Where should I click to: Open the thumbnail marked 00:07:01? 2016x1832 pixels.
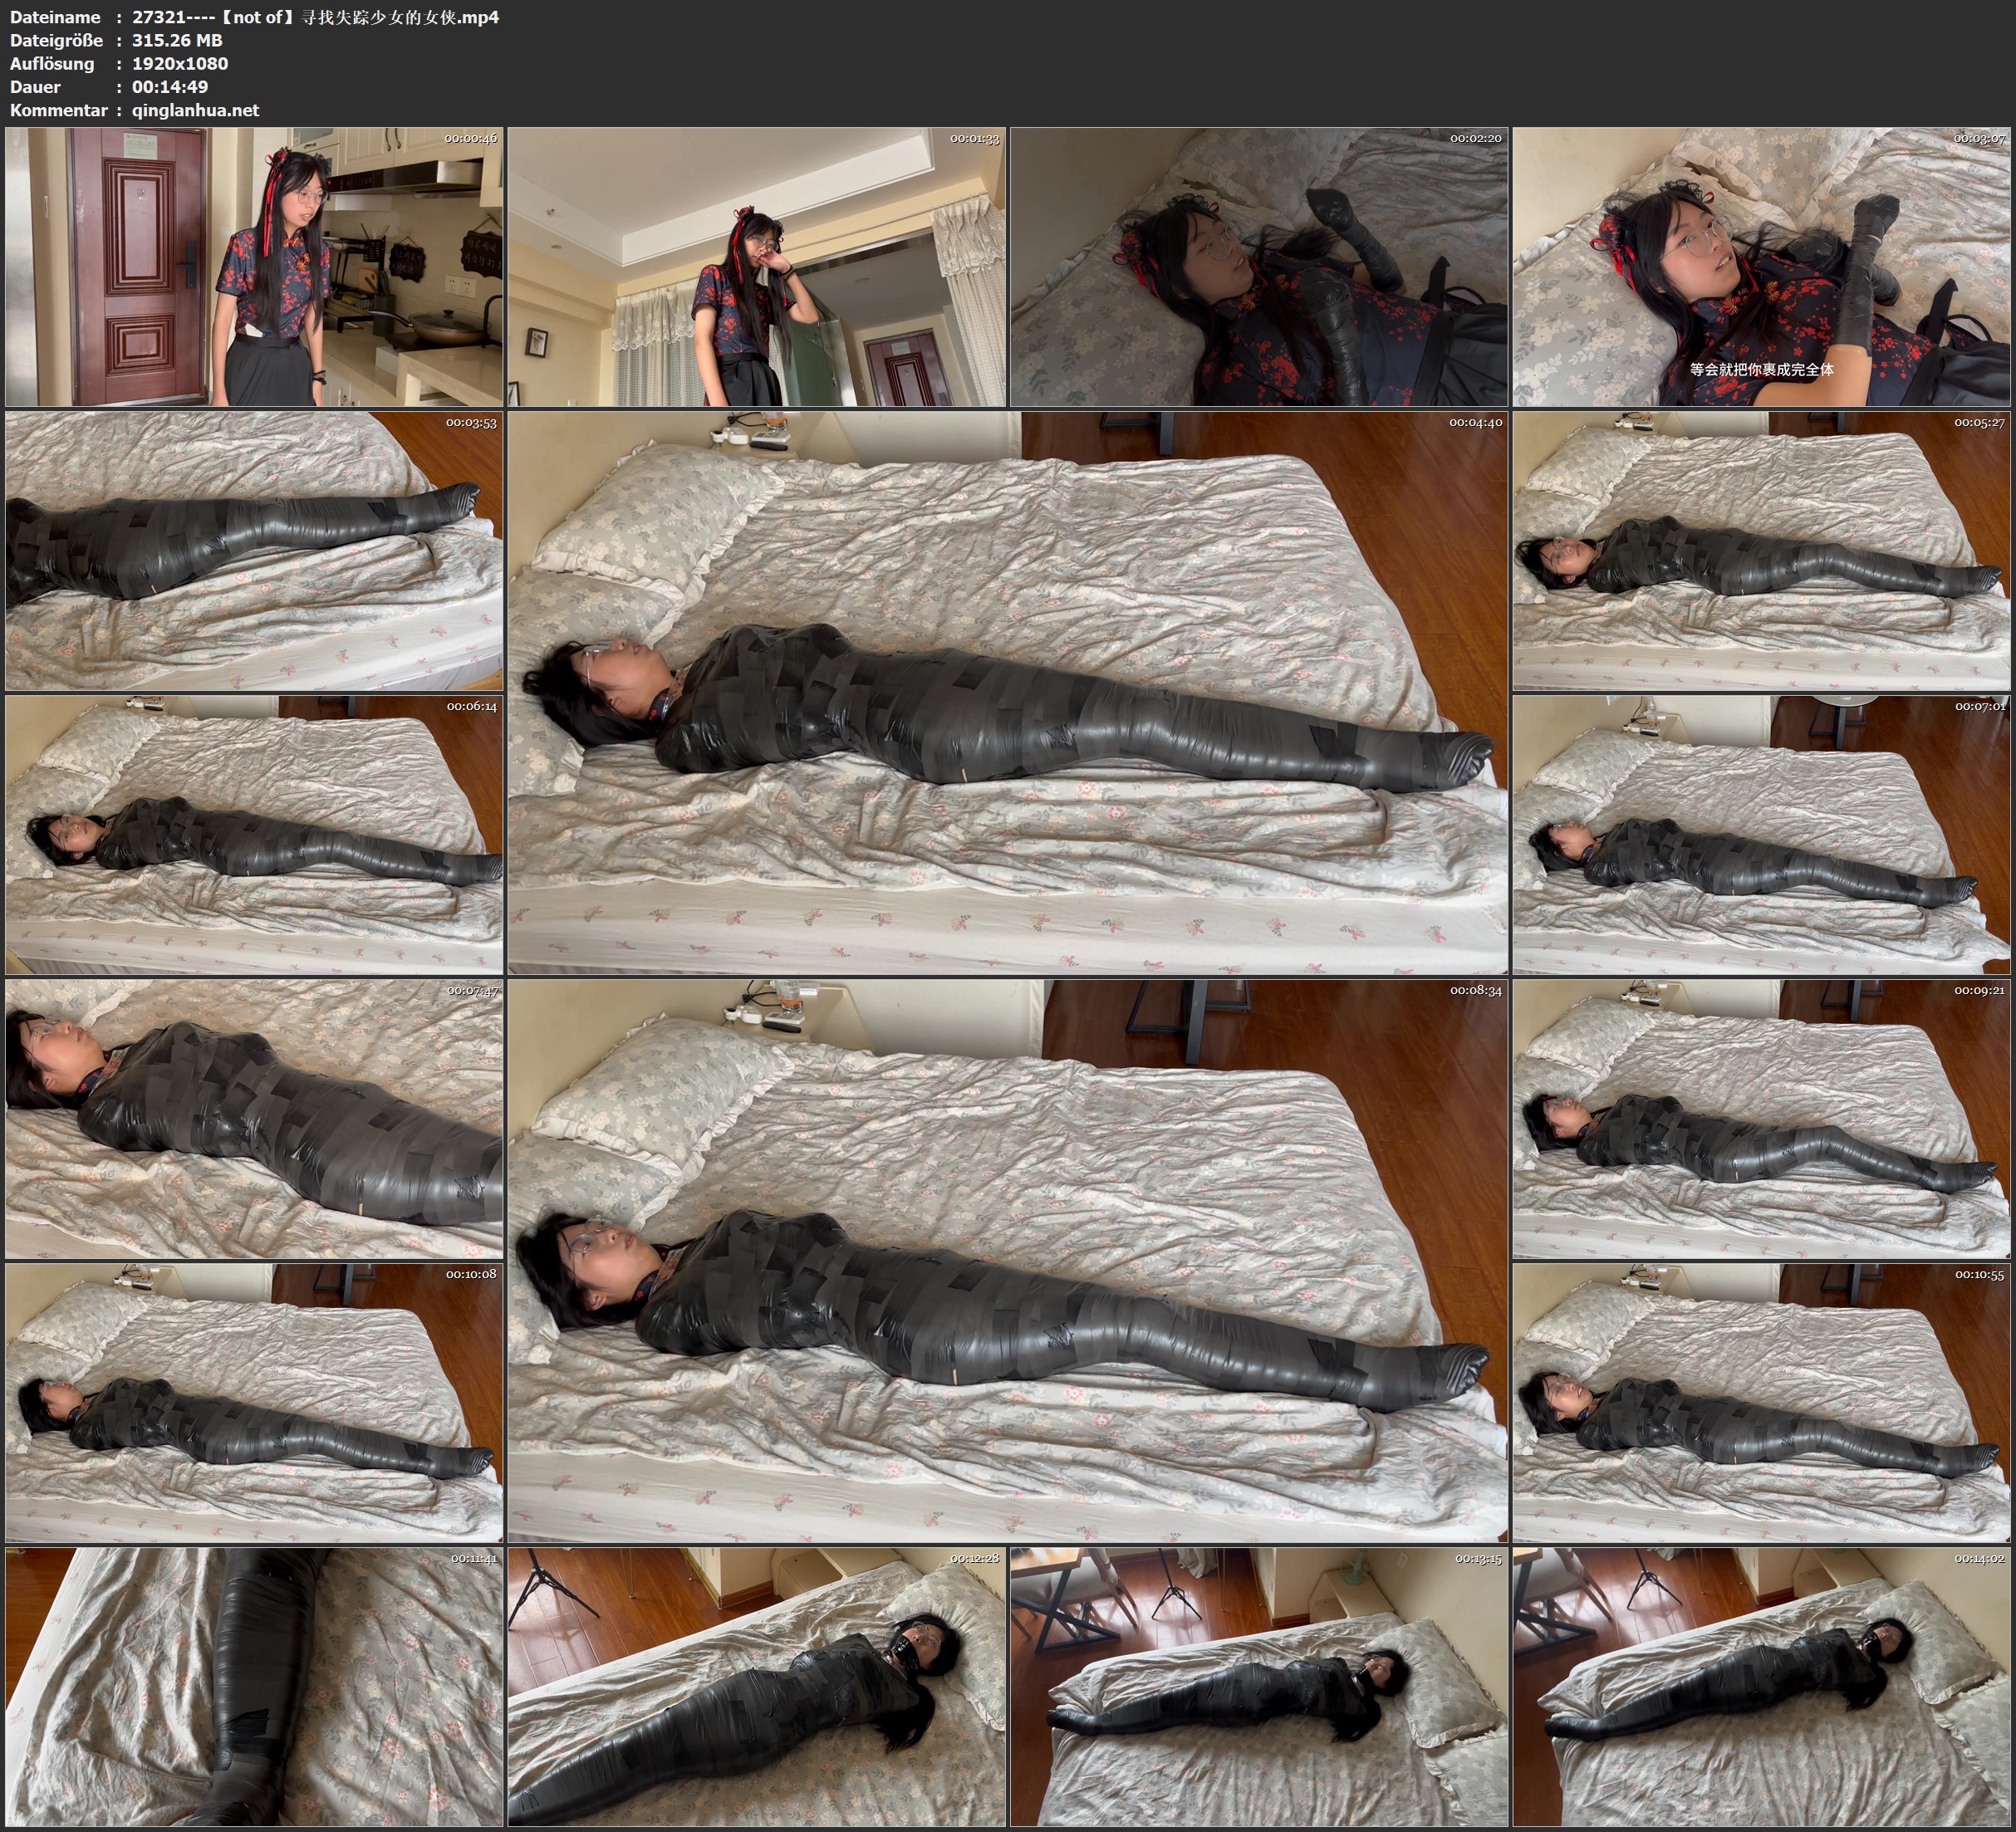[x=1762, y=835]
